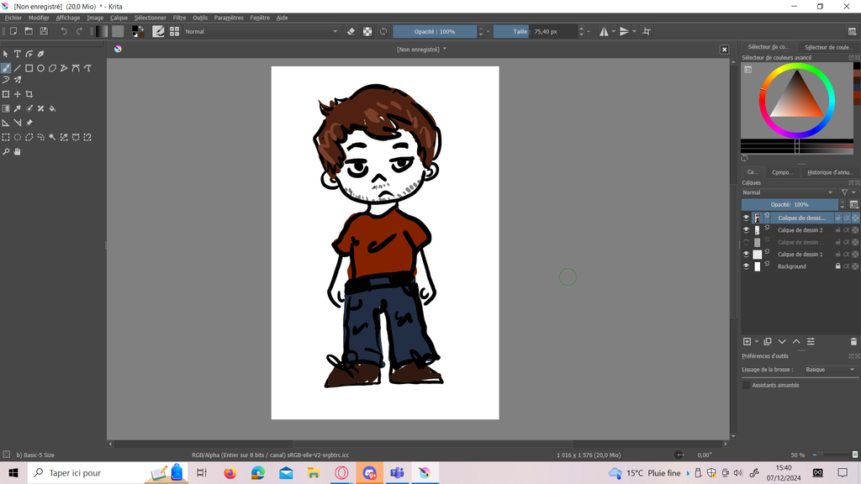Screen dimensions: 861x484
Task: Delete layer using the trash icon
Action: (x=853, y=341)
